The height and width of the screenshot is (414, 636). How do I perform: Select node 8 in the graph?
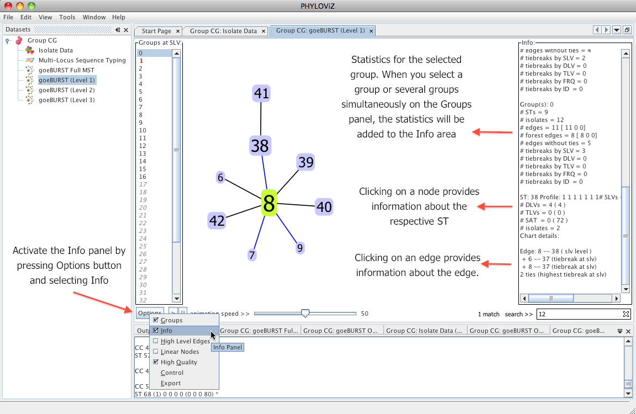tap(269, 203)
